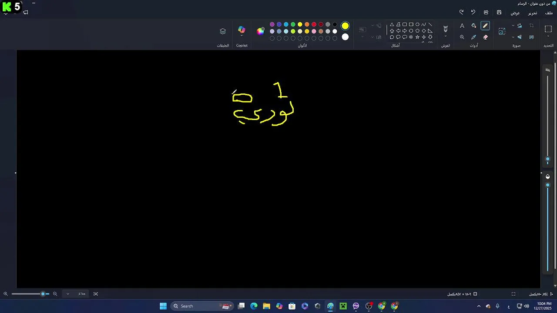The height and width of the screenshot is (313, 557).
Task: Pick the pink color swatch
Action: coord(314,31)
